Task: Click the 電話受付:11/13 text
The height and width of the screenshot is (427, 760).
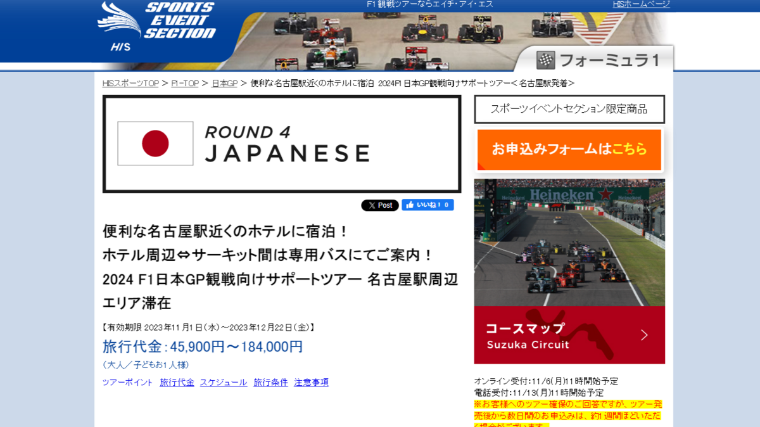Action: pos(538,392)
